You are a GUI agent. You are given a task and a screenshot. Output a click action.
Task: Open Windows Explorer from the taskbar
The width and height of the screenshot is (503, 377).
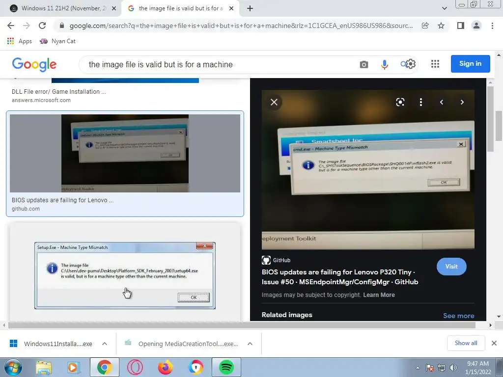tap(44, 368)
